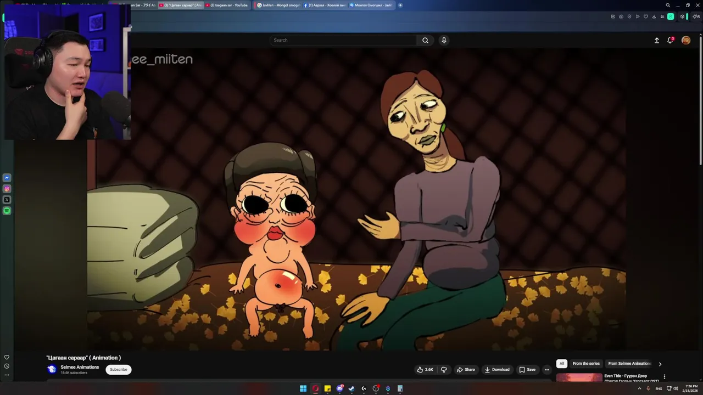Switch to the Facebook tab

click(324, 5)
